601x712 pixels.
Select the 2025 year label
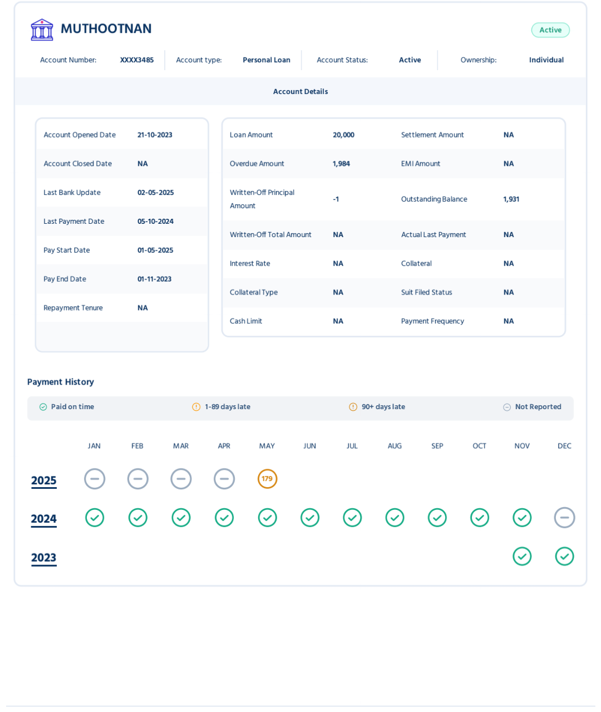(44, 480)
